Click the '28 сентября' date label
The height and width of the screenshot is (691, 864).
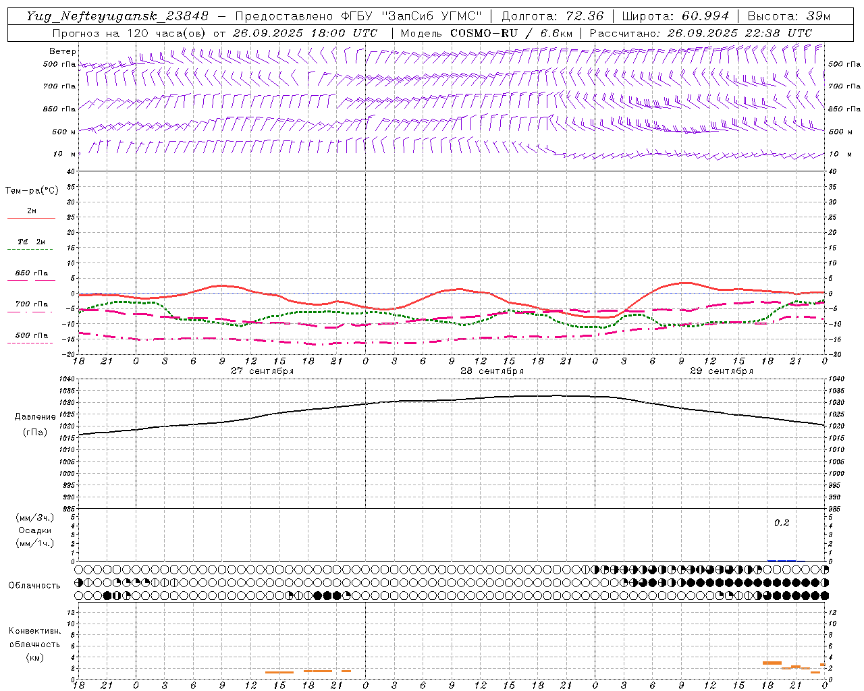click(492, 371)
